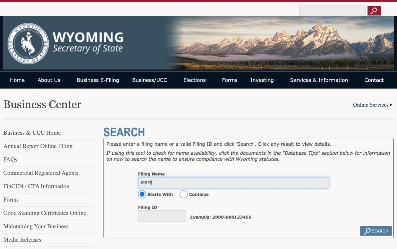Expand the Online Services link
Viewport: 397px width, 249px height.
(372, 105)
